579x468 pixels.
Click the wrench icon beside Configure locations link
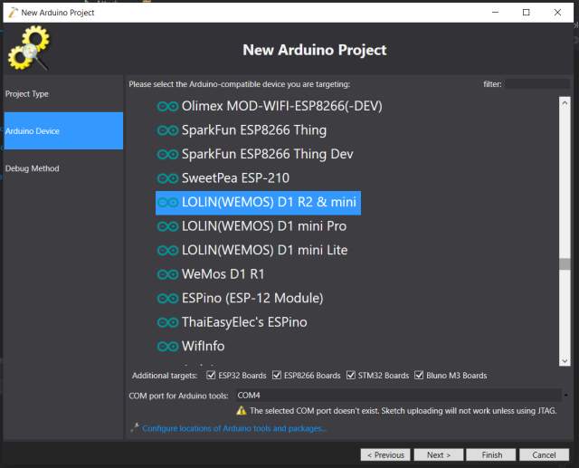coord(135,428)
